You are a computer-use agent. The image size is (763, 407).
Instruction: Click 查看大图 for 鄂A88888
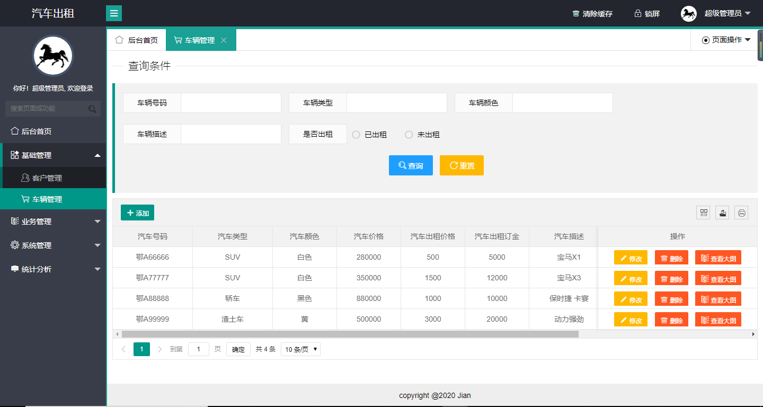point(718,299)
